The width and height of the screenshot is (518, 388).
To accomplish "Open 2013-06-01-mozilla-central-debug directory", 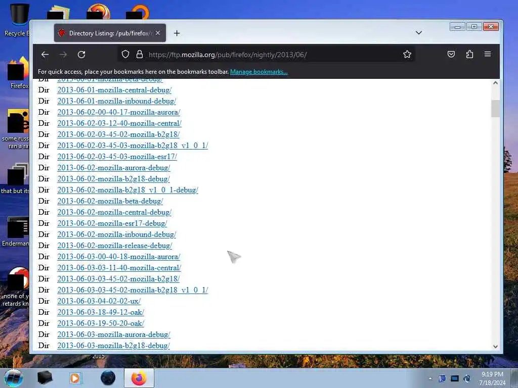I will [114, 90].
